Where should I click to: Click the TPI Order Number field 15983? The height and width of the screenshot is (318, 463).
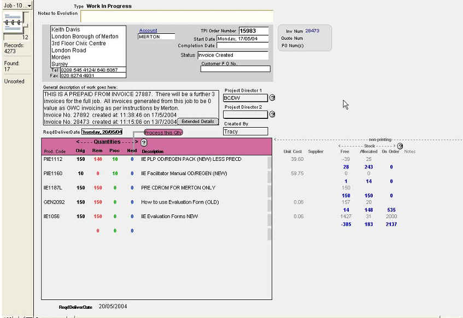[x=254, y=31]
